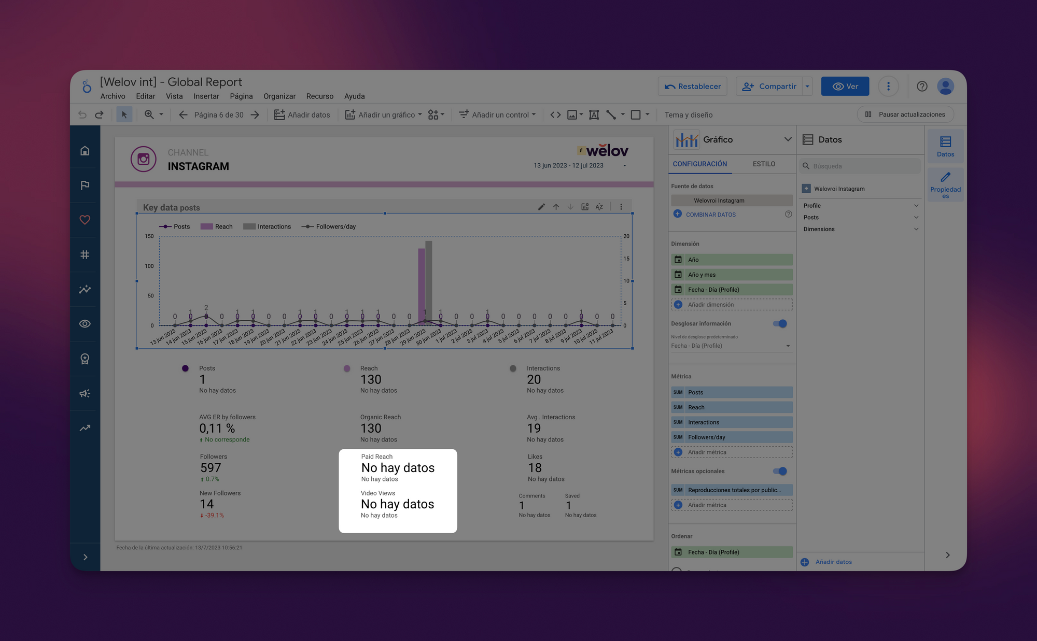Go to previous page arrow
Screen dimensions: 1037x641
[183, 115]
